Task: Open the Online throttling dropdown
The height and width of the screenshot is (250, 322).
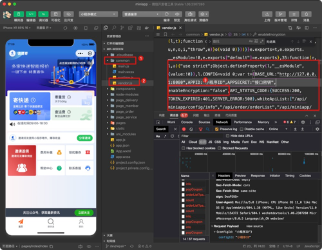Action: 278,129
